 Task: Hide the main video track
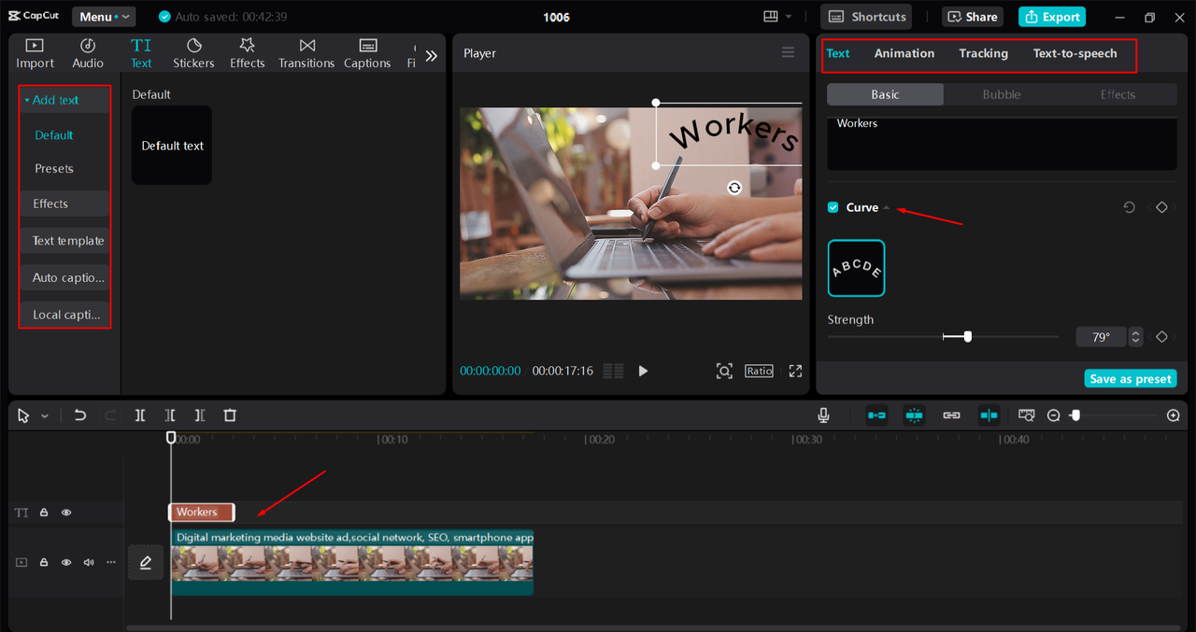tap(66, 563)
